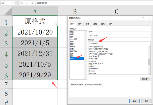Click the Name Box showing A2
Screen dimensions: 153x105
pos(7,3)
